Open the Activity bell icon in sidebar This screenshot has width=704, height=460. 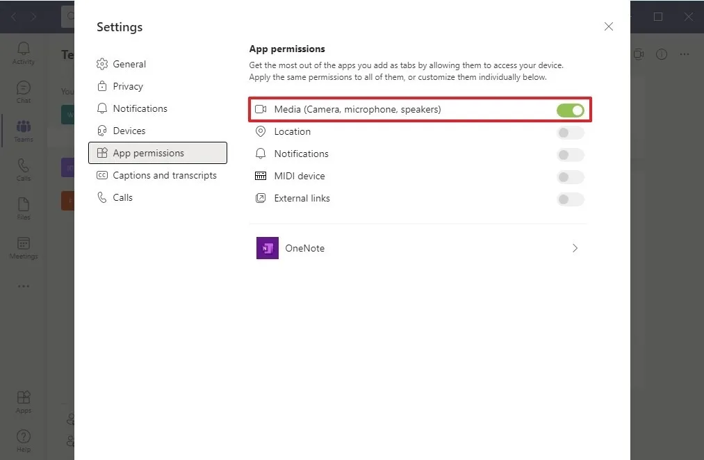(x=24, y=49)
